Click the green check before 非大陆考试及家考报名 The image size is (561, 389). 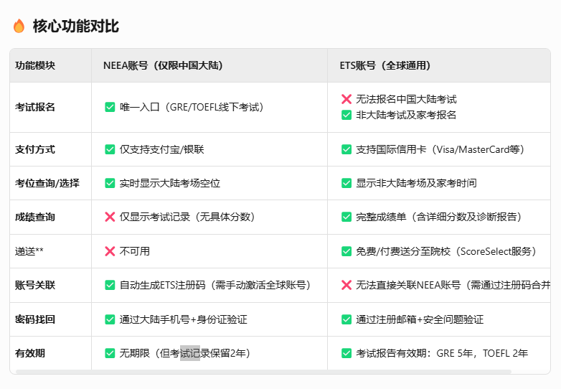click(346, 115)
